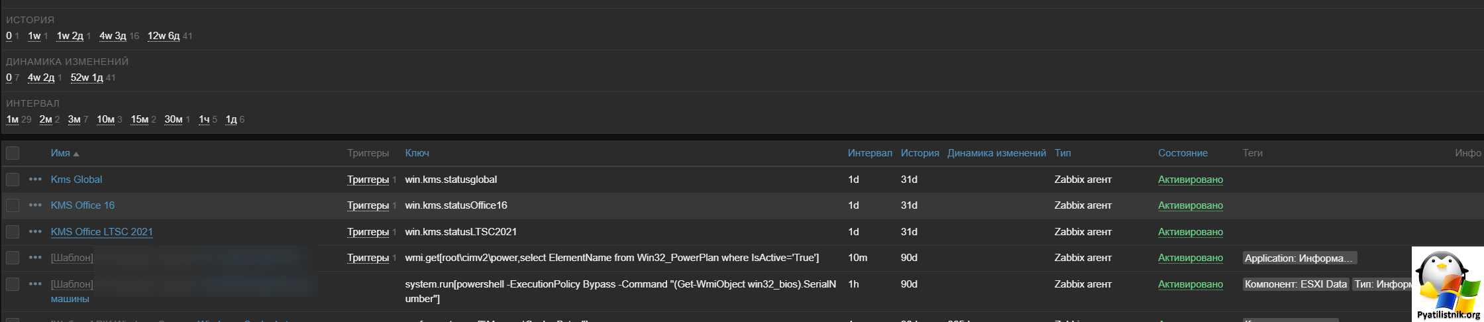Open the KMS Office LTSC 2021 item link
Image resolution: width=1484 pixels, height=322 pixels.
pyautogui.click(x=101, y=232)
